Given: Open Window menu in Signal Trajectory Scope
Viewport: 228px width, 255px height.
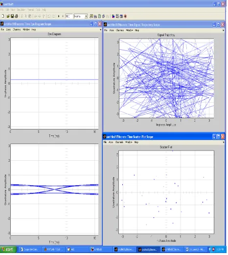Looking at the screenshot, I should pos(130,30).
